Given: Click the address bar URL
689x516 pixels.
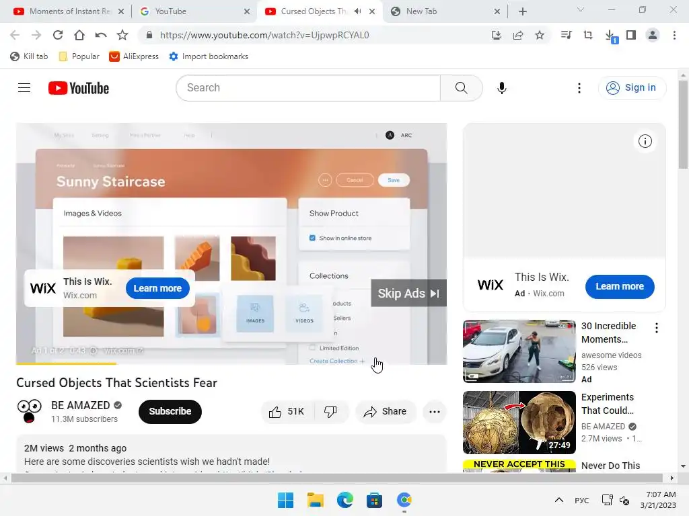Looking at the screenshot, I should [264, 35].
